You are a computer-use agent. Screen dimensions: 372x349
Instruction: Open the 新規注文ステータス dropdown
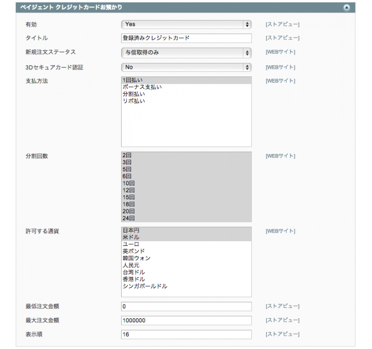[186, 53]
